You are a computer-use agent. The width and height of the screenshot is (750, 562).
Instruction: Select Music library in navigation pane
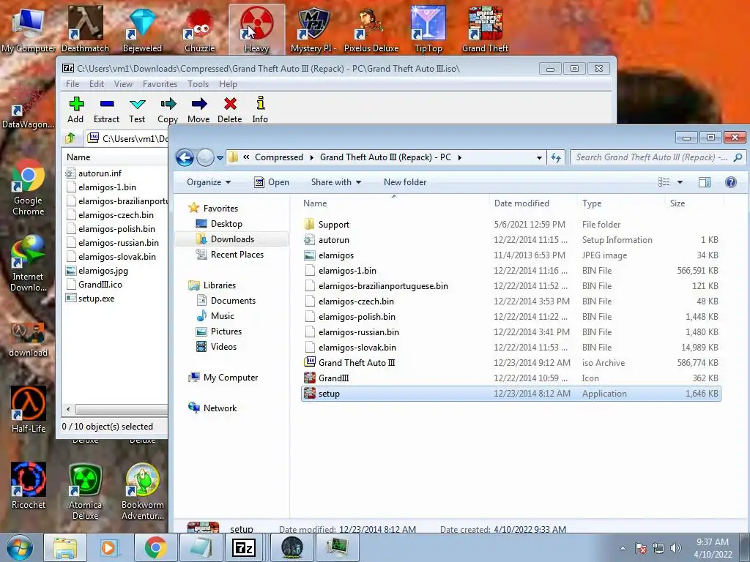pos(223,316)
